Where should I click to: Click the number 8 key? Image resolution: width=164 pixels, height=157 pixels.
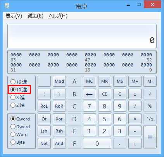pyautogui.click(x=105, y=106)
